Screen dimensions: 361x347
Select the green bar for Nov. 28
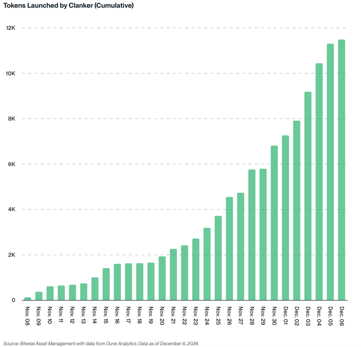coord(252,235)
